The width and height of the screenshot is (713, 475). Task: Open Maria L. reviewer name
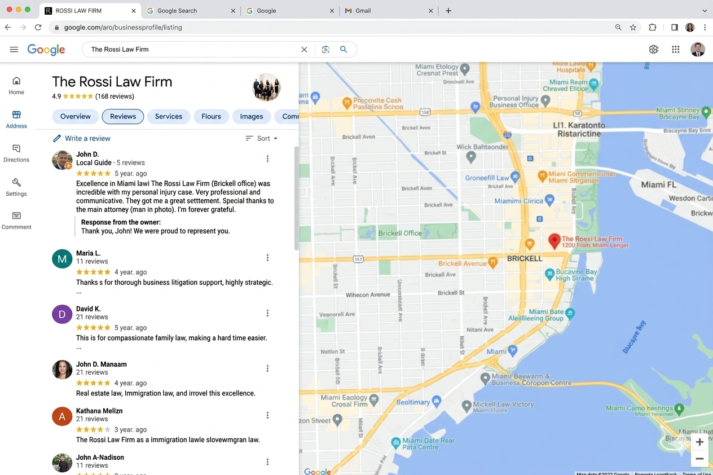tap(89, 253)
